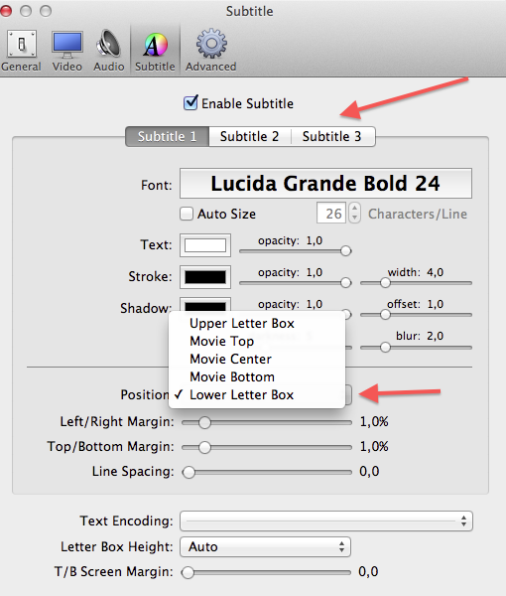This screenshot has height=596, width=506.
Task: Switch to the Subtitle 3 tab
Action: click(332, 136)
